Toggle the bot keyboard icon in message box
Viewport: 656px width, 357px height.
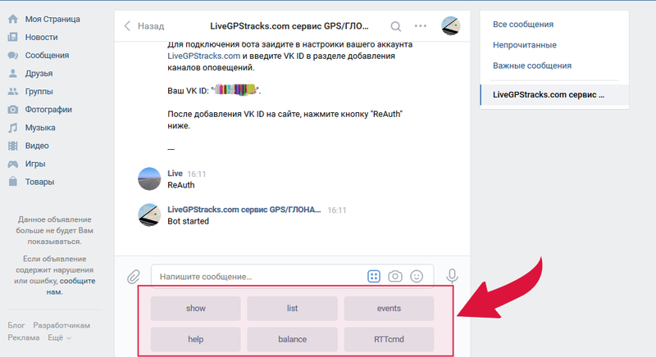tap(374, 277)
